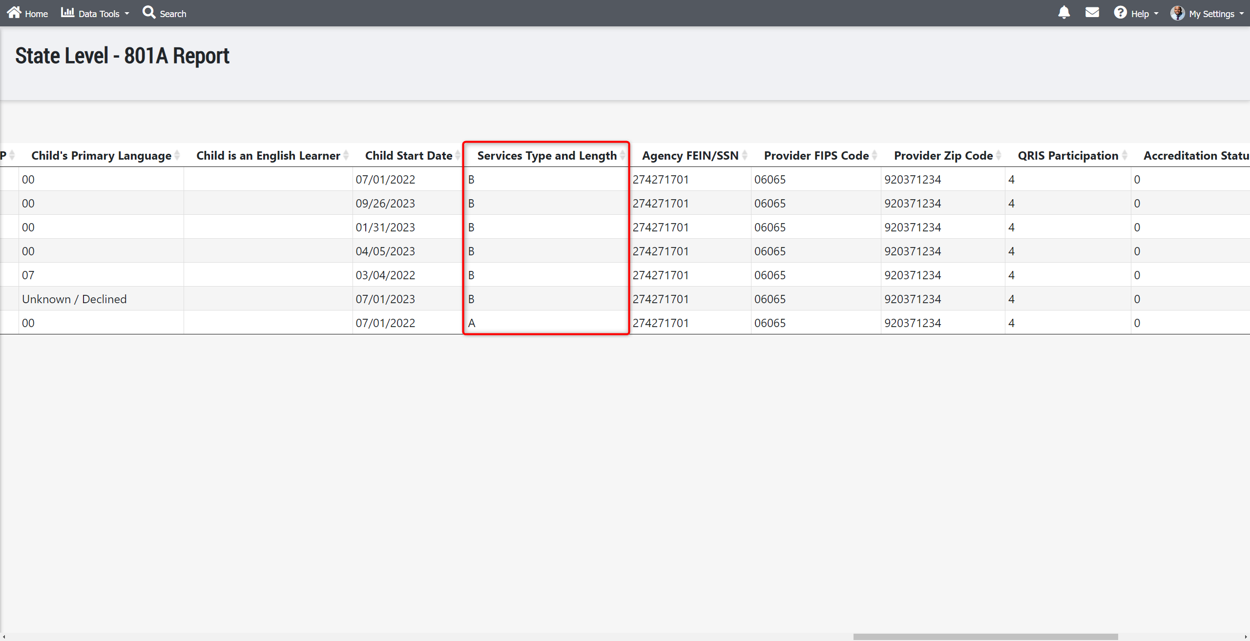This screenshot has width=1250, height=641.
Task: Click the horizontal scrollbar thumb
Action: tap(985, 637)
